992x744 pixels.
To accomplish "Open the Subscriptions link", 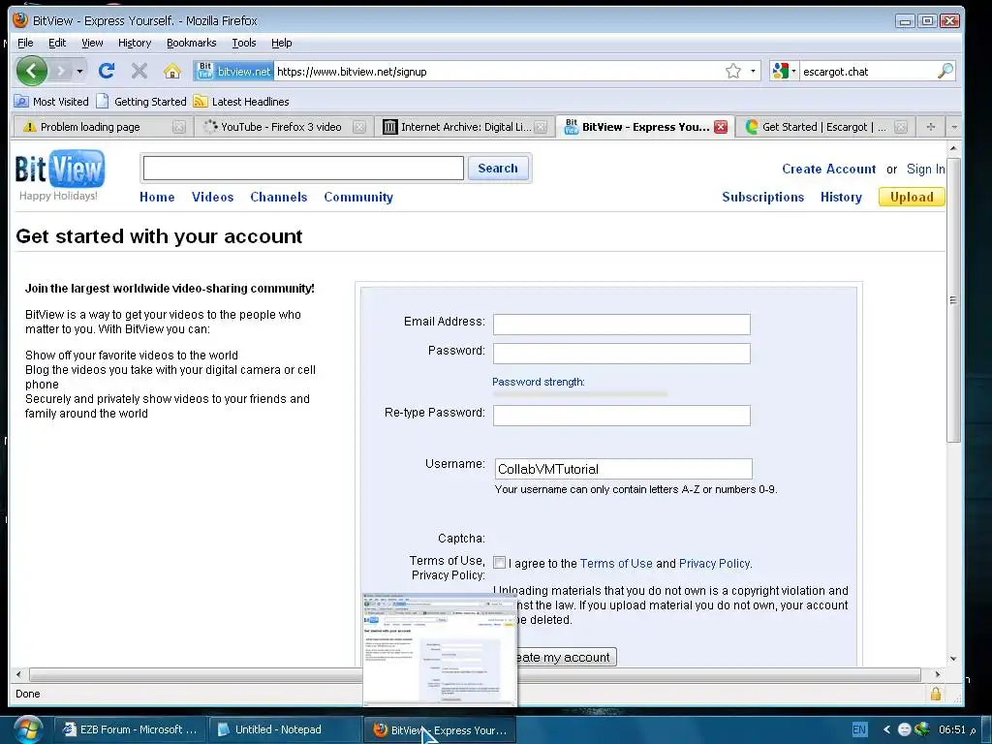I will coord(763,197).
